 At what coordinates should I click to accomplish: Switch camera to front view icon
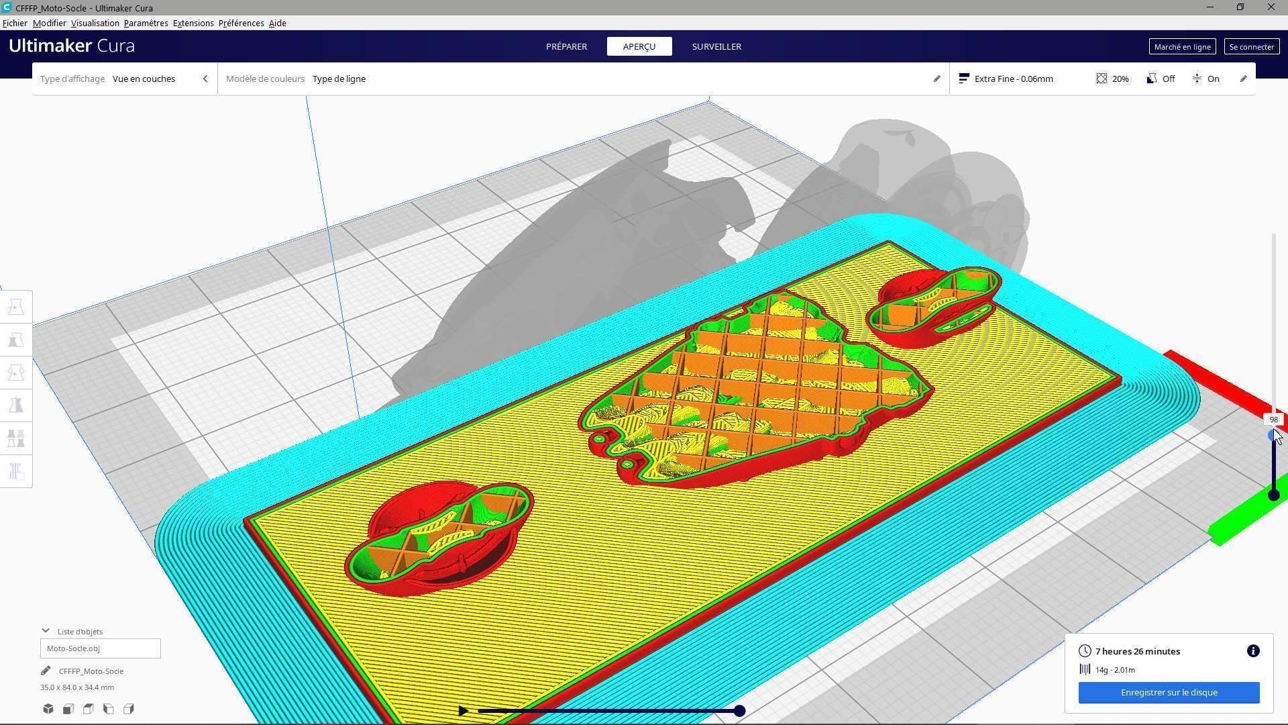[x=68, y=709]
